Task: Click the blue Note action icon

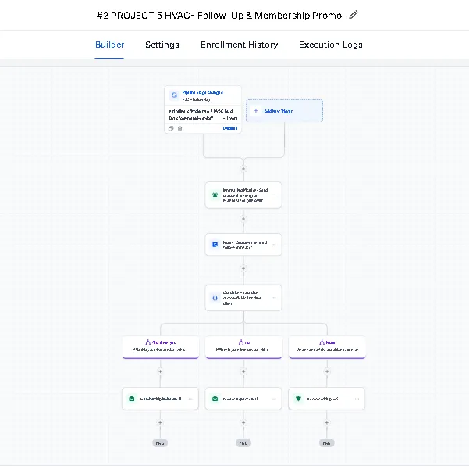Action: (x=215, y=245)
